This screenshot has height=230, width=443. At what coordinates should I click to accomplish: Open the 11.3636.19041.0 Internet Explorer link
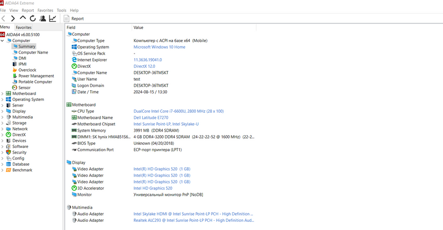[x=147, y=60]
